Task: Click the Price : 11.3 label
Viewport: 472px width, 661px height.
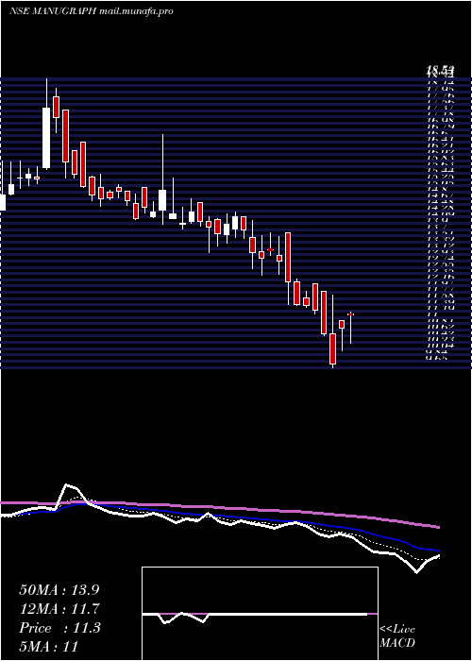Action: click(x=59, y=628)
